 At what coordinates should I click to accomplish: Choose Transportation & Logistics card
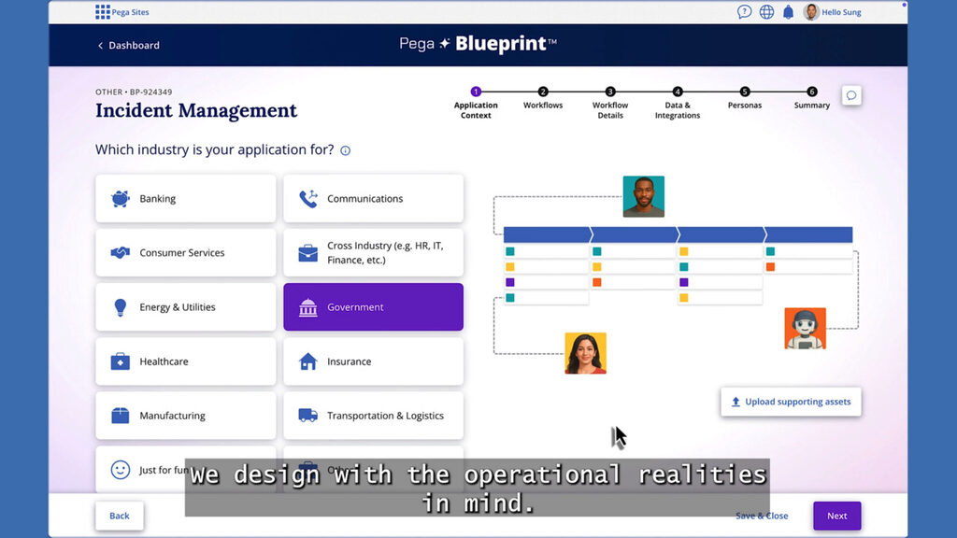click(373, 416)
